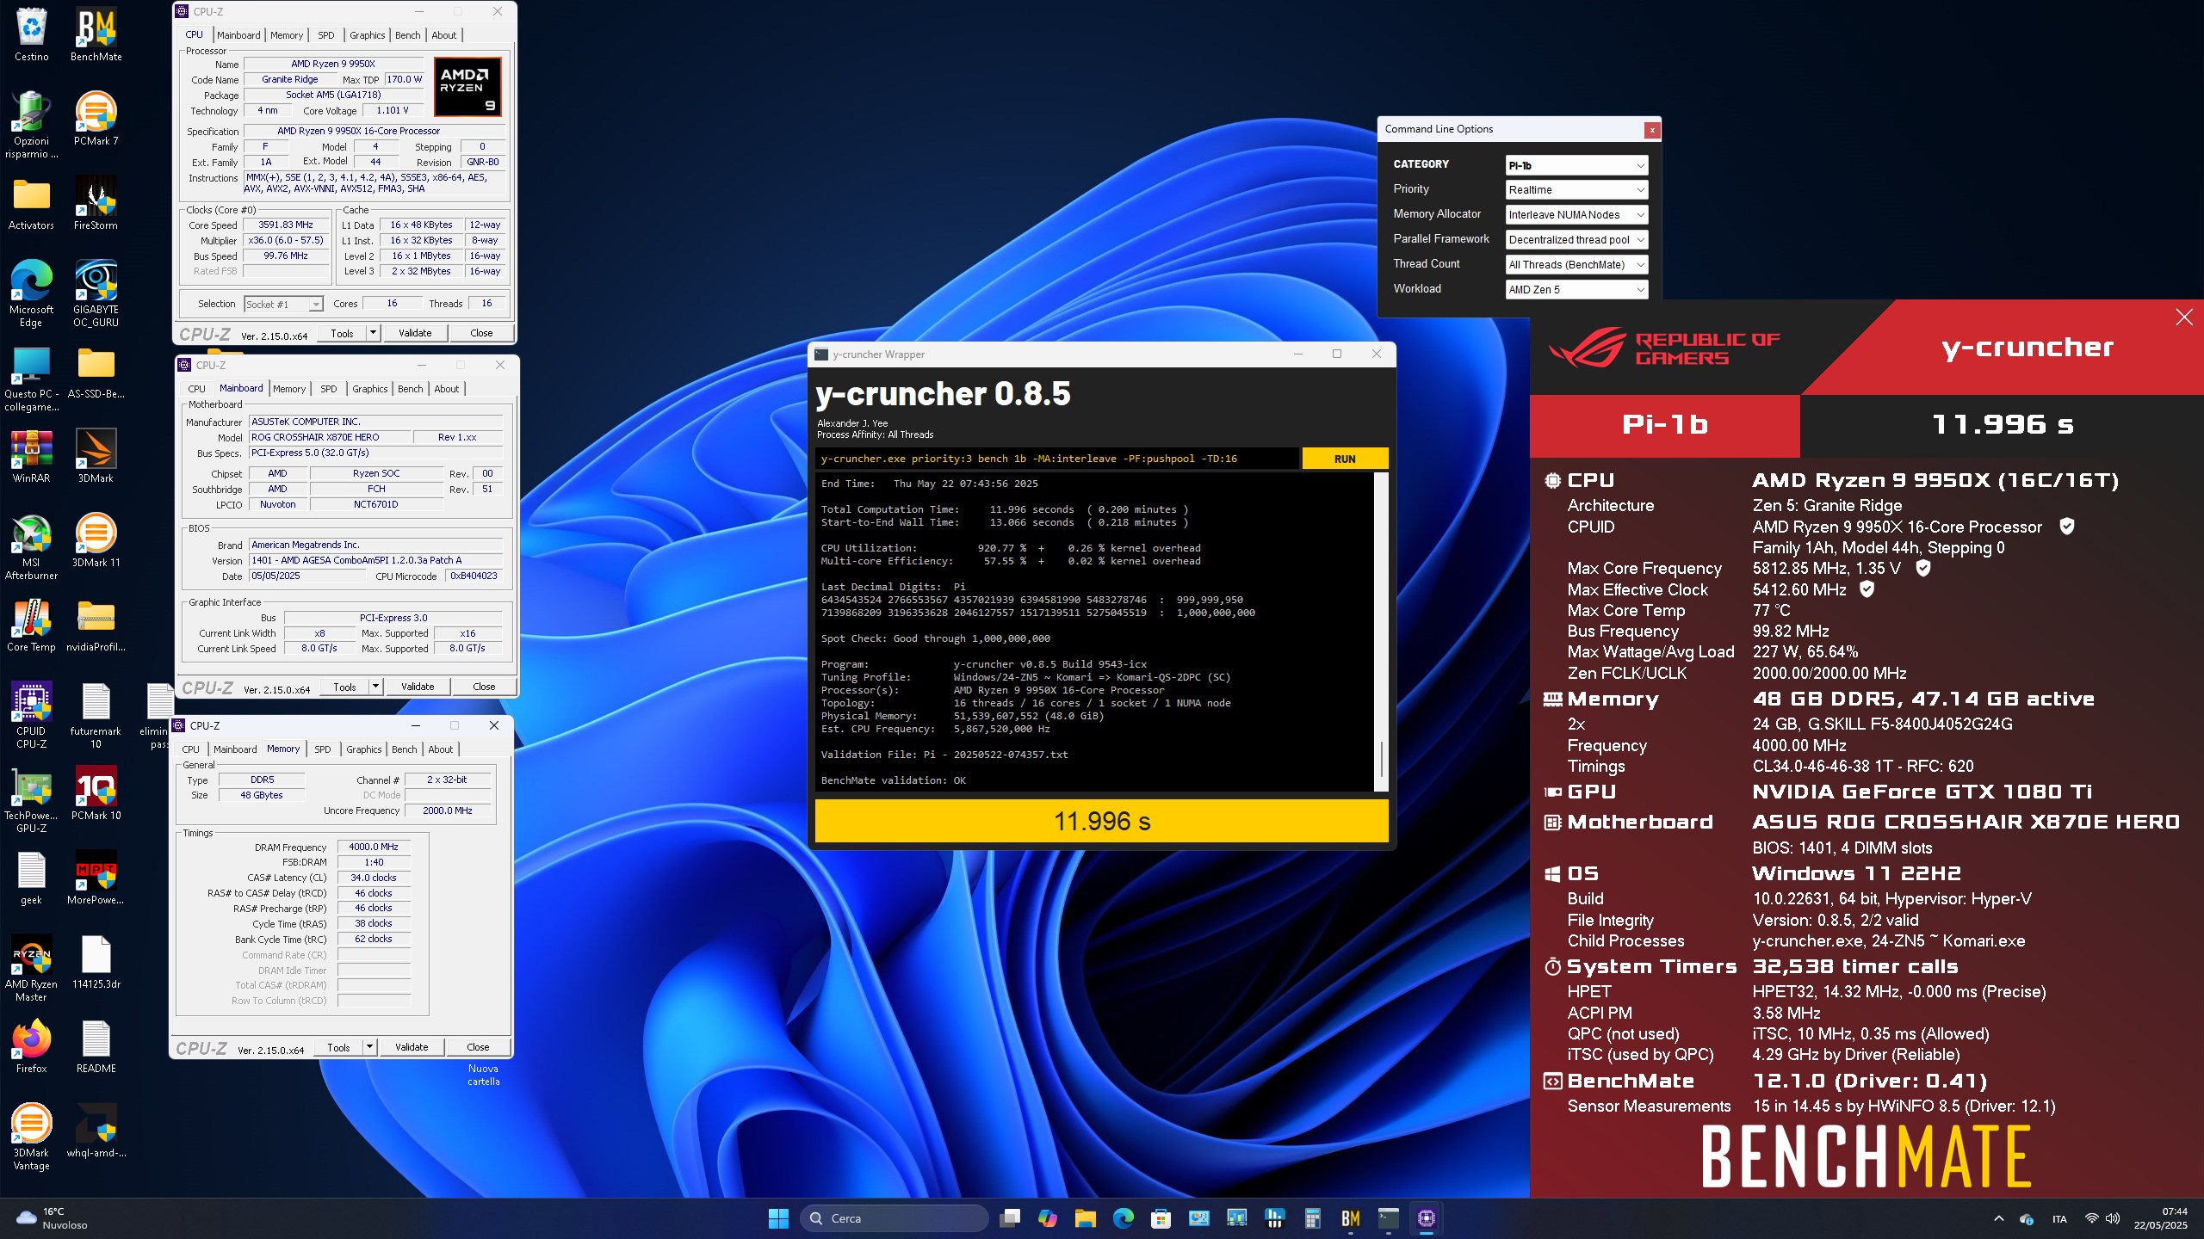Image resolution: width=2204 pixels, height=1239 pixels.
Task: Click the 11.996 s yellow result bar
Action: 1101,821
